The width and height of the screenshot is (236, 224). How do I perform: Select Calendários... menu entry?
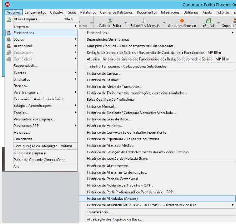(x=41, y=139)
